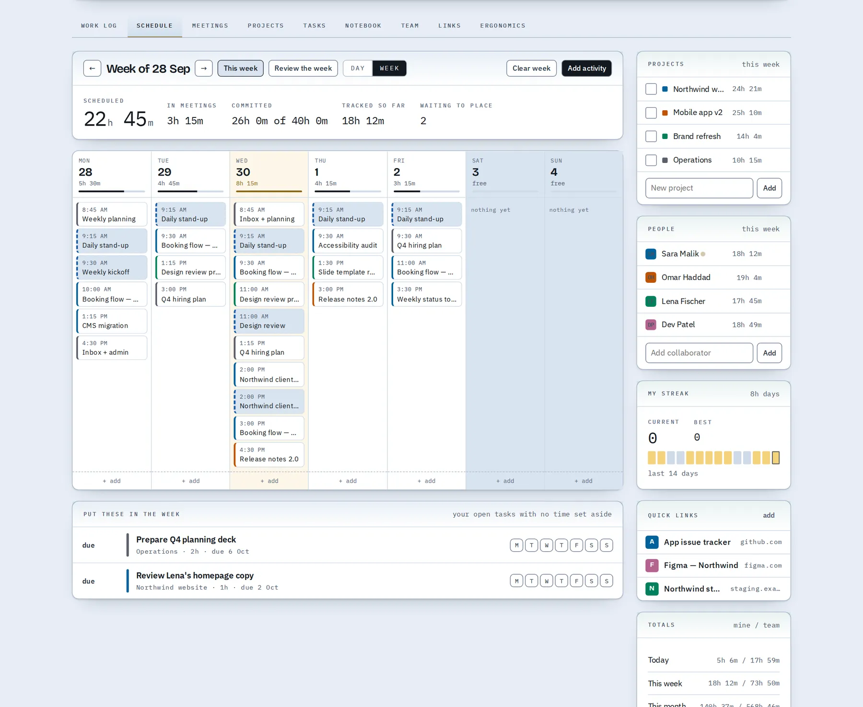Click Omar Haddad's avatar
This screenshot has height=707, width=863.
(x=651, y=278)
